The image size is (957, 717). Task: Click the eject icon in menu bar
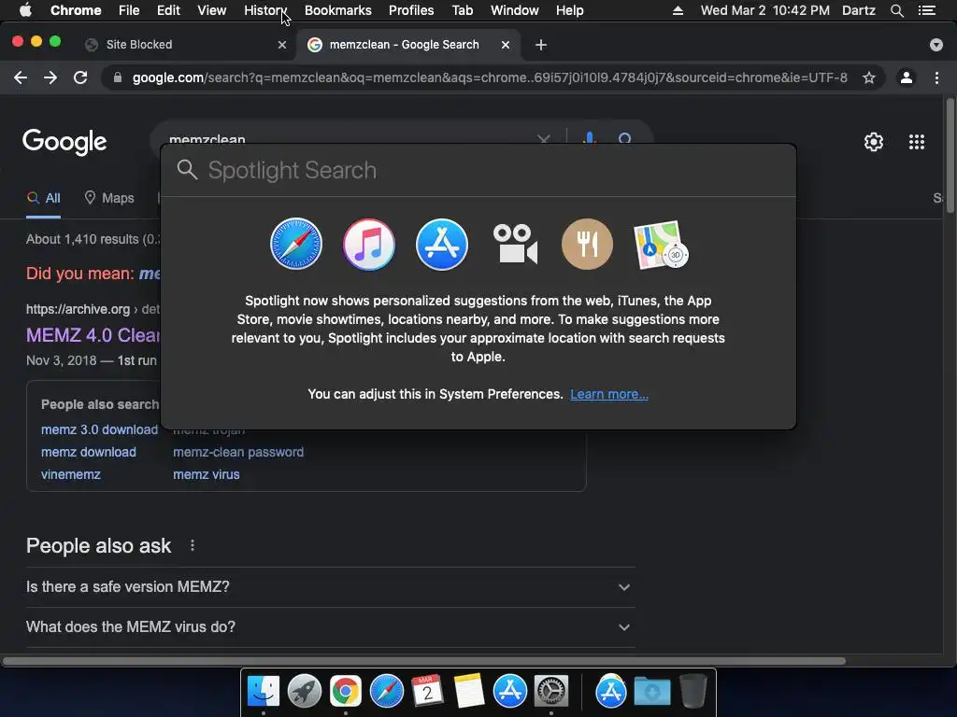(678, 10)
